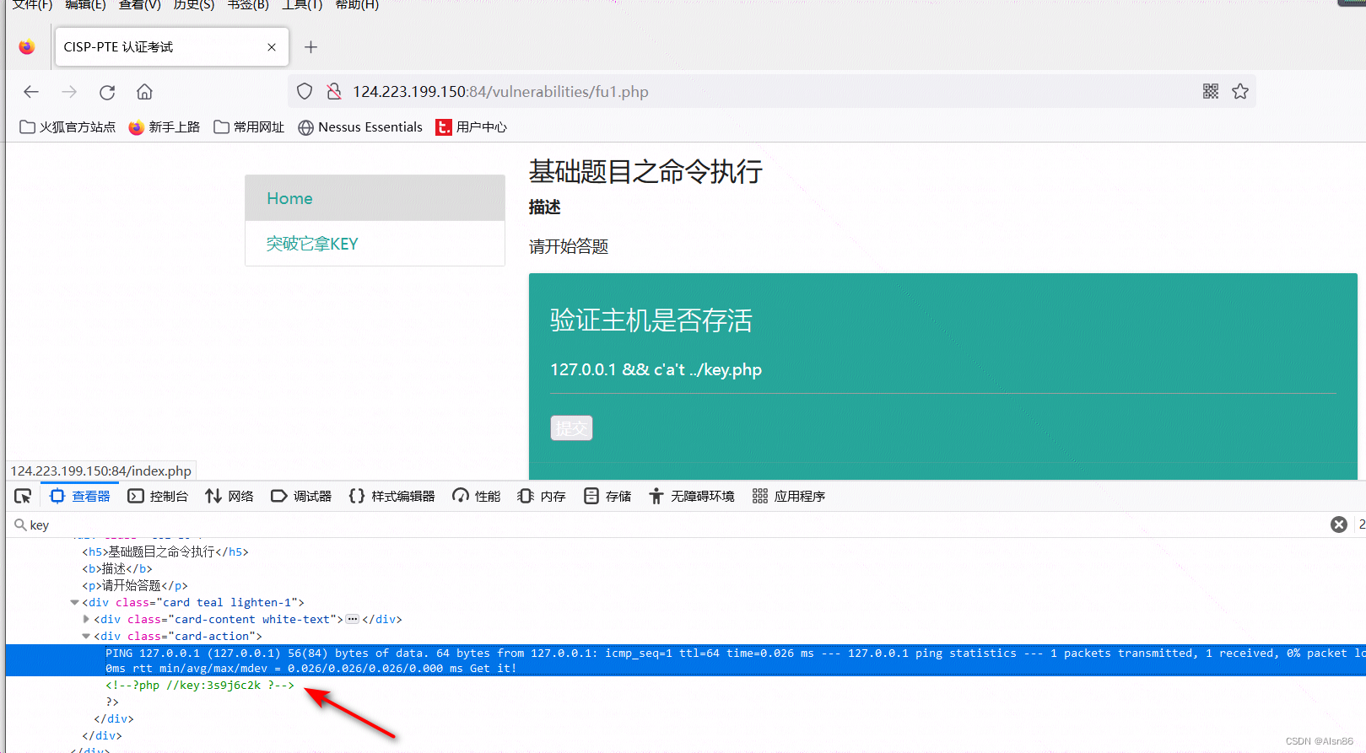Open 常用网址 bookmark folder
This screenshot has height=753, width=1366.
pyautogui.click(x=249, y=127)
